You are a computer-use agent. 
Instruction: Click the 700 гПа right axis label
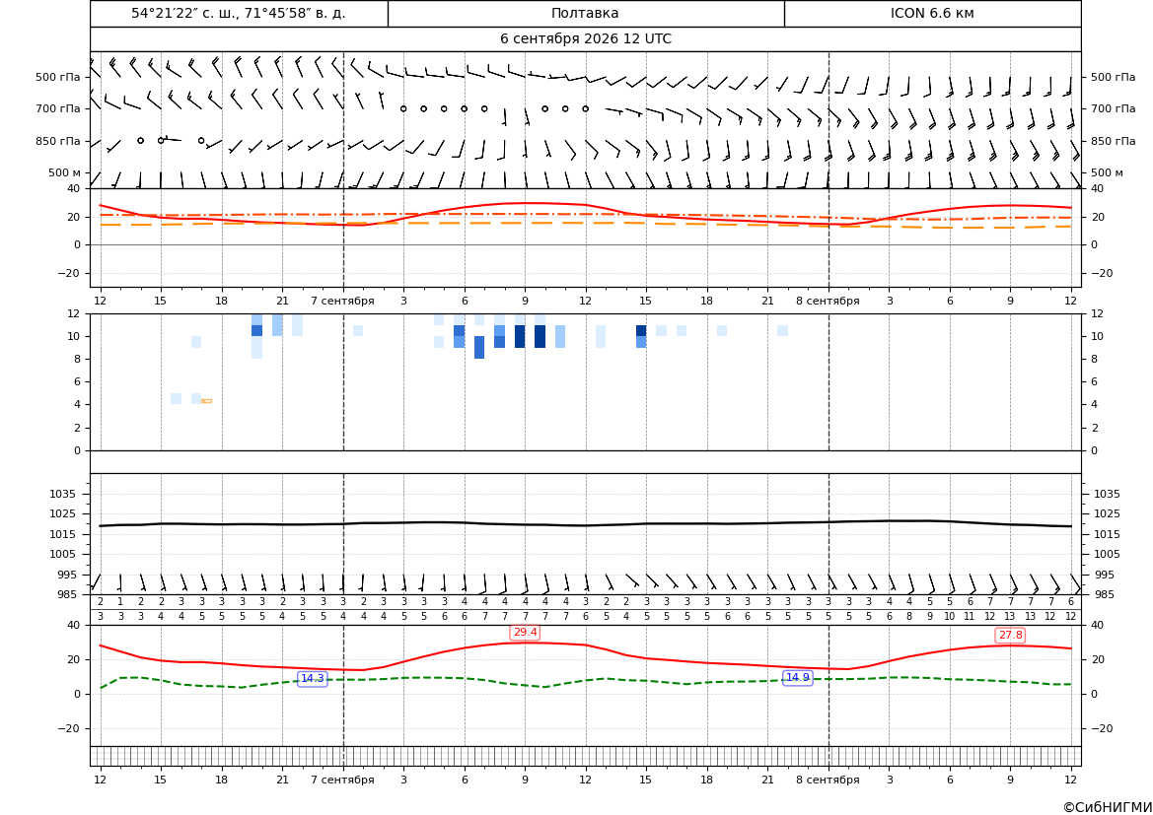point(1113,108)
